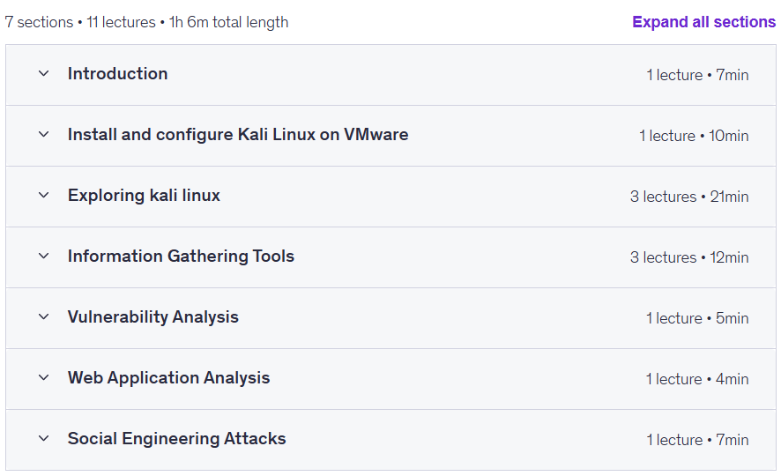The width and height of the screenshot is (781, 476).
Task: Click the 1 lecture • 4min label
Action: tap(697, 379)
